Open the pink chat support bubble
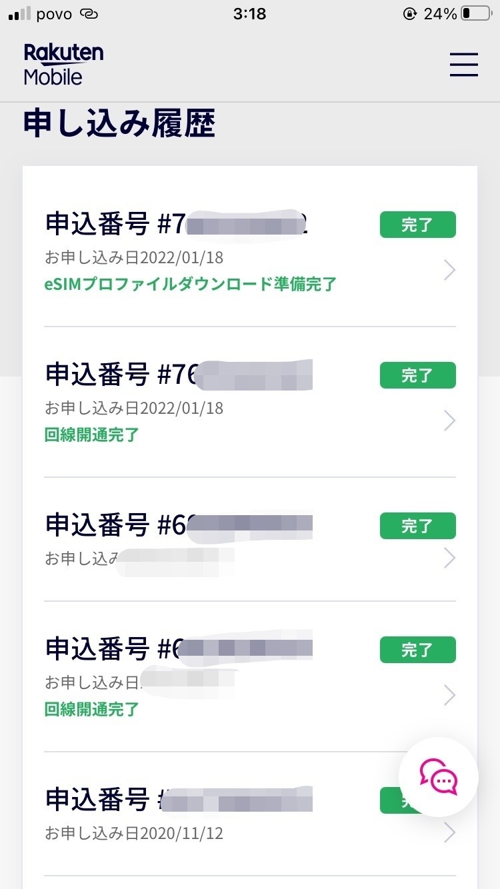The image size is (500, 889). click(438, 777)
